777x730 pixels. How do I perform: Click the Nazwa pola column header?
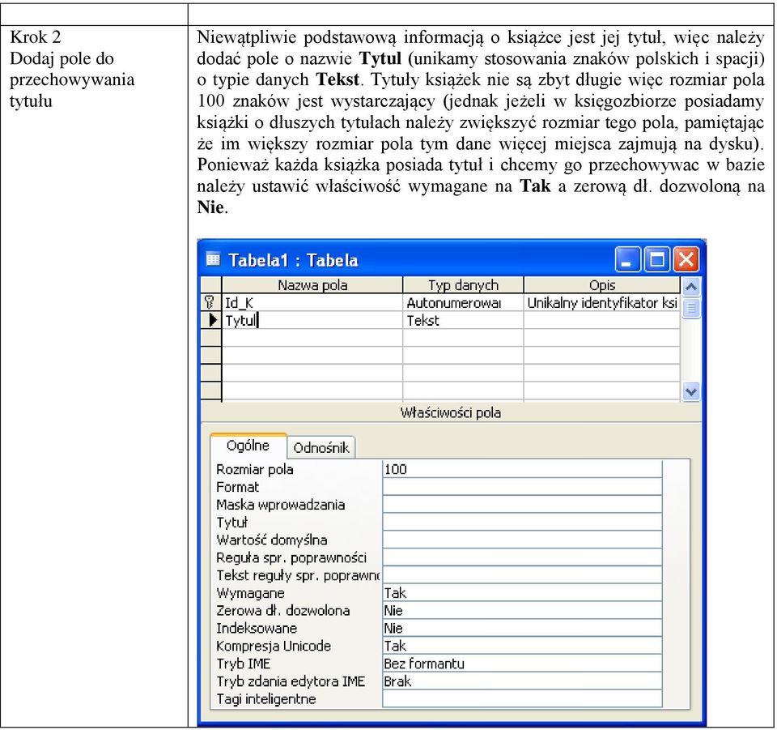point(312,285)
